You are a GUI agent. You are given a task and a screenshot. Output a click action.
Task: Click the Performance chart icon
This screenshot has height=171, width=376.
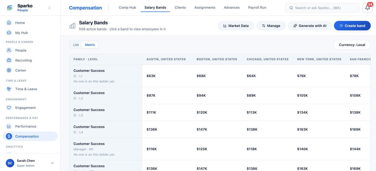pyautogui.click(x=9, y=126)
